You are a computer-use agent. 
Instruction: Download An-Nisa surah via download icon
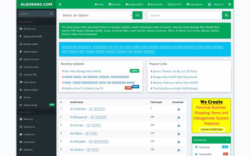pyautogui.click(x=179, y=133)
